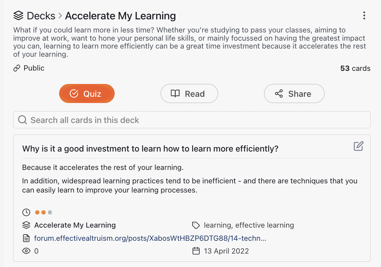Click the clock review schedule icon
Viewport: 381px width, 267px height.
26,213
